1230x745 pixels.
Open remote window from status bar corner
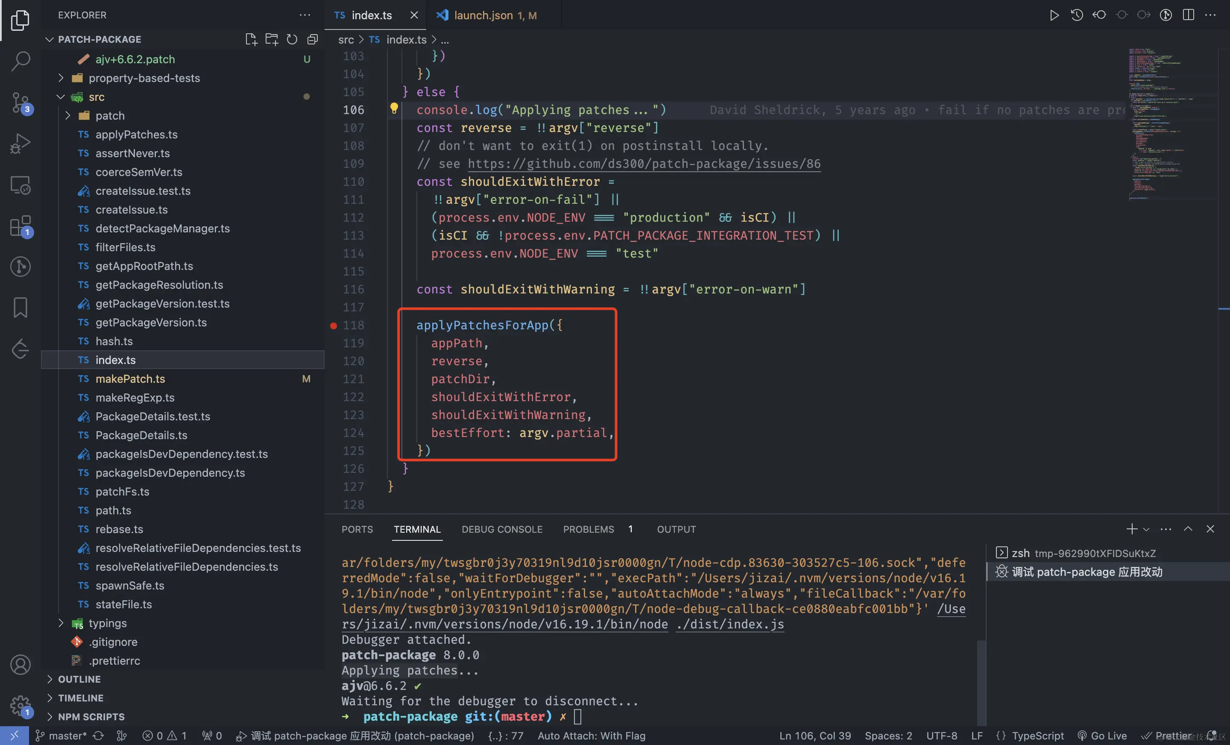point(14,736)
